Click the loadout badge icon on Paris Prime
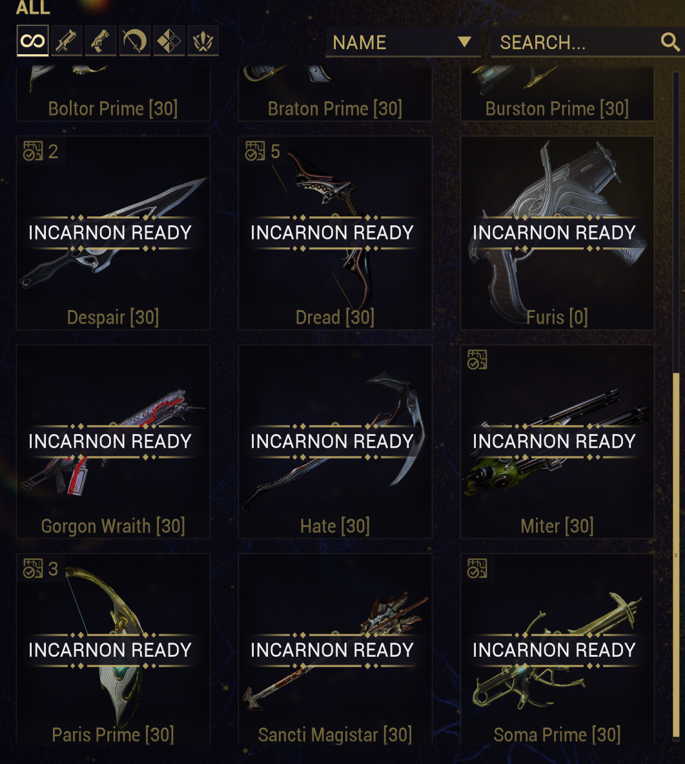This screenshot has width=685, height=764. coord(33,568)
